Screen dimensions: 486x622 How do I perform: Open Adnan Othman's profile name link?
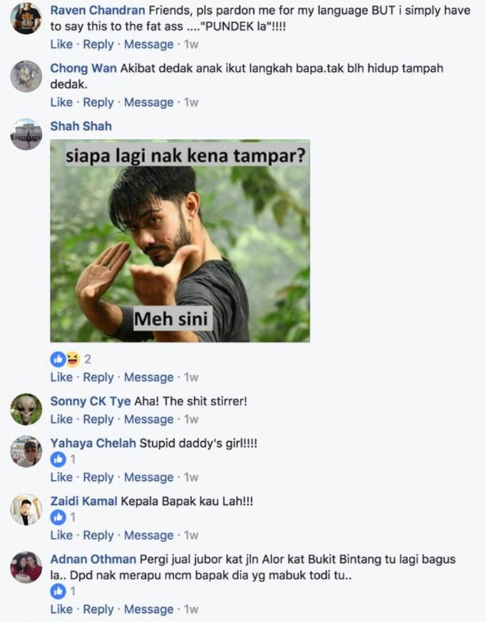pyautogui.click(x=93, y=560)
